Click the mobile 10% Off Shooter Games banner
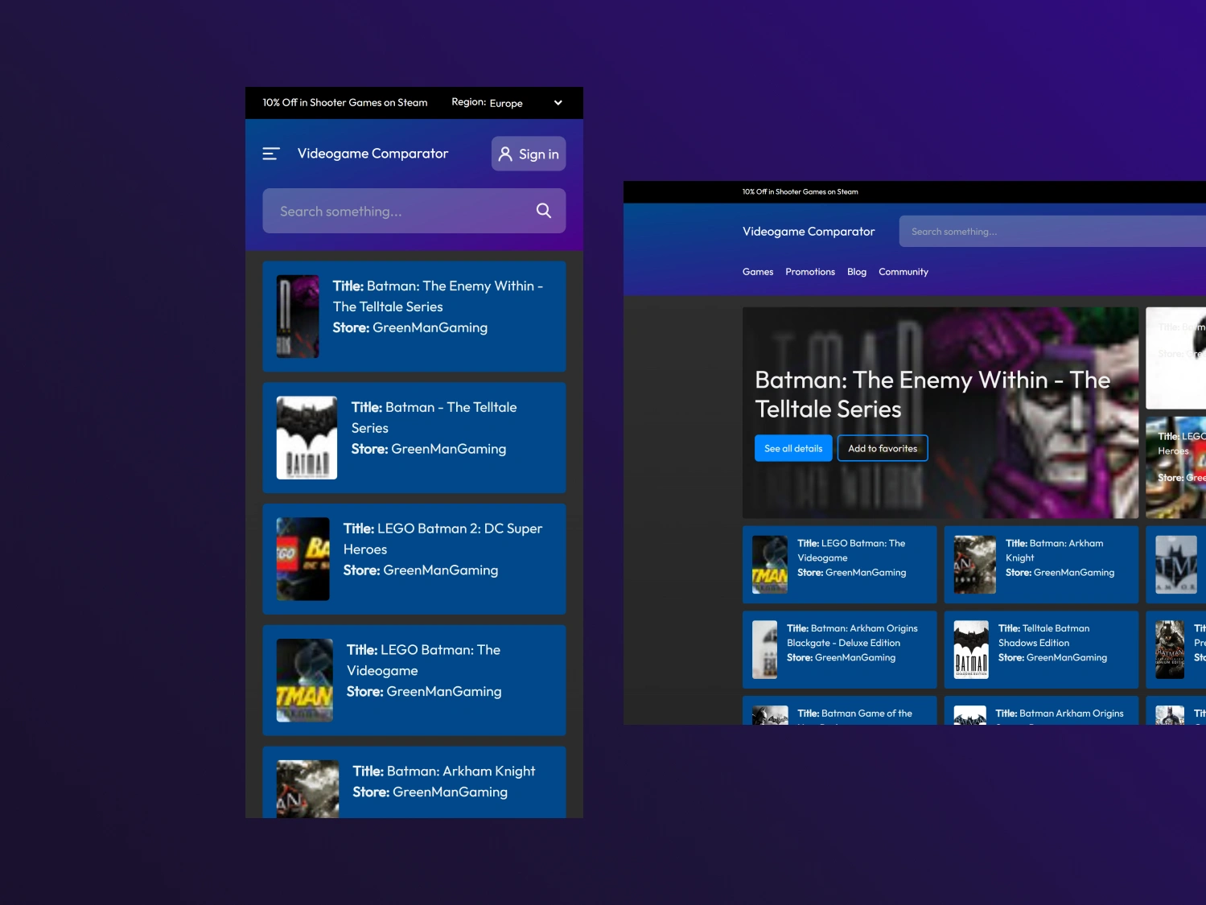 click(x=345, y=103)
